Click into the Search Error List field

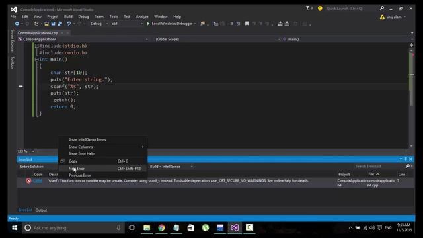point(379,166)
